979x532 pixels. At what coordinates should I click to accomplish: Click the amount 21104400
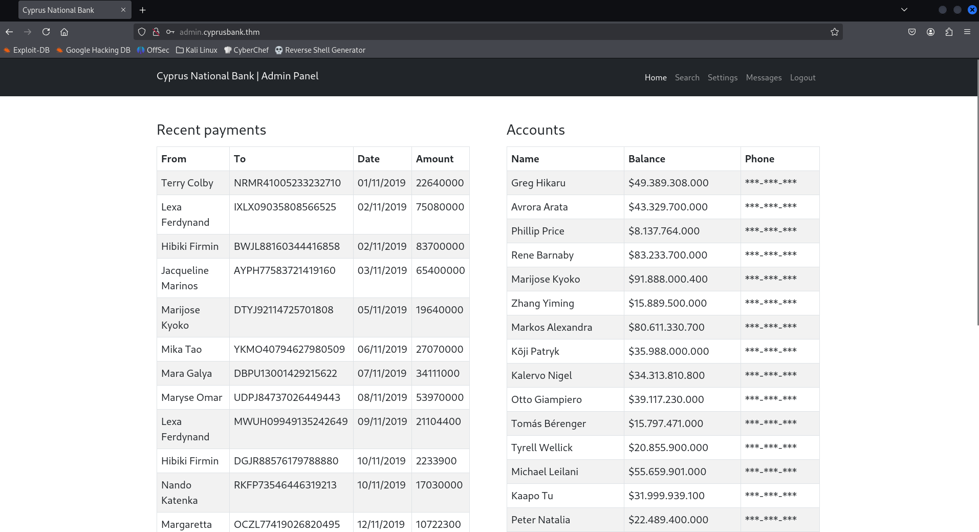pos(439,421)
